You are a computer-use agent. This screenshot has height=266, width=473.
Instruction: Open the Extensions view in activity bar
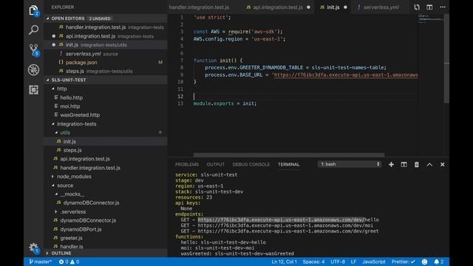click(x=34, y=90)
